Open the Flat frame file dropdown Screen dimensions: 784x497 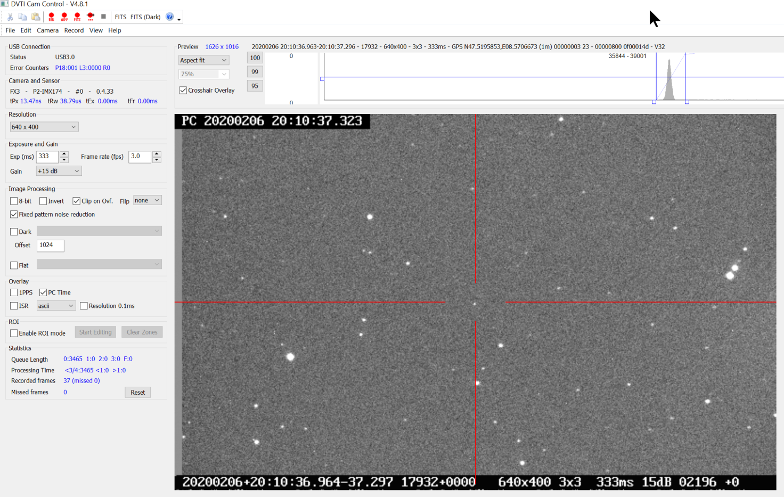pyautogui.click(x=99, y=264)
